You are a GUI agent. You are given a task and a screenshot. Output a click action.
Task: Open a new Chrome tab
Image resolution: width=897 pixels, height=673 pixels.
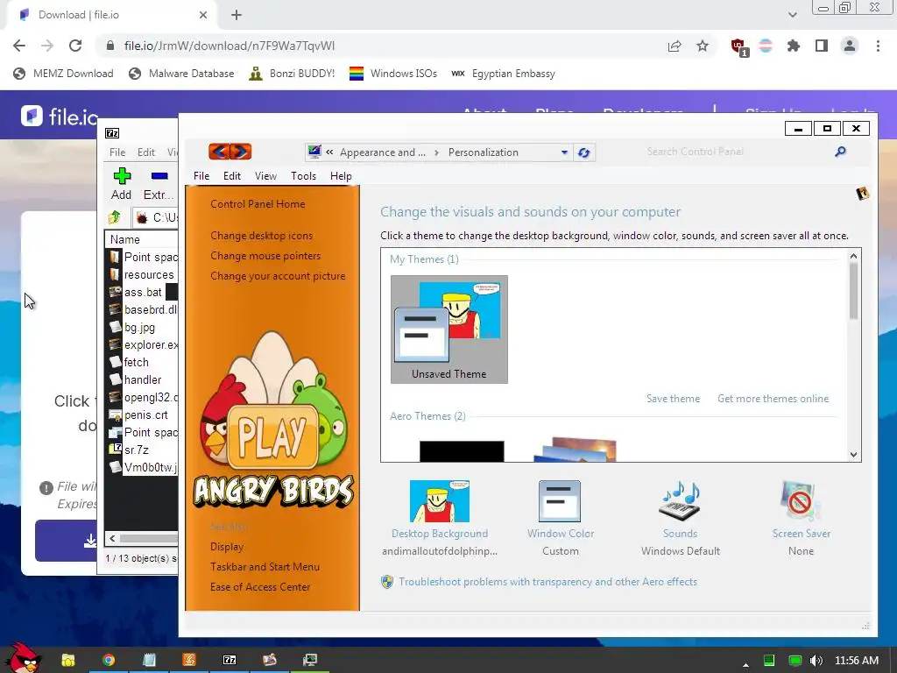(x=237, y=15)
